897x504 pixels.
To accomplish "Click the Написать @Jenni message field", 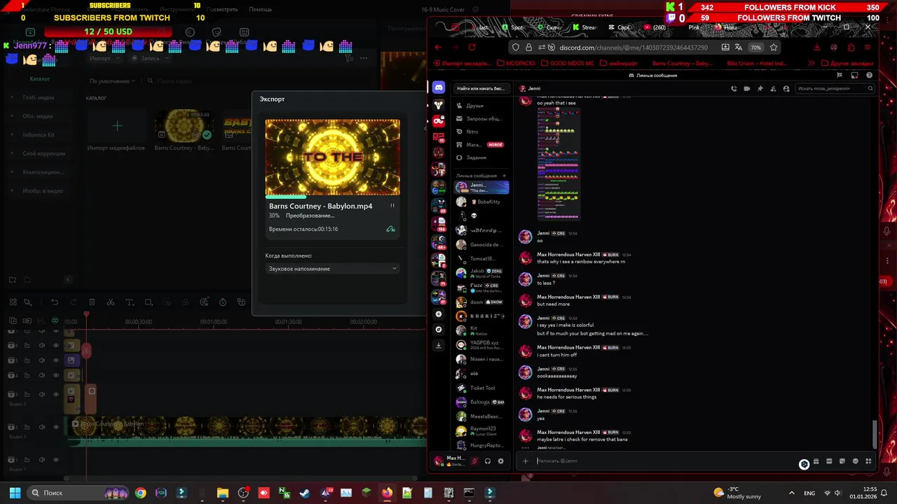I will pyautogui.click(x=666, y=461).
